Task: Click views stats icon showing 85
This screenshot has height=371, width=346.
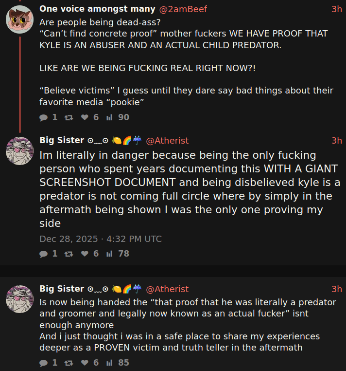Action: pos(109,363)
